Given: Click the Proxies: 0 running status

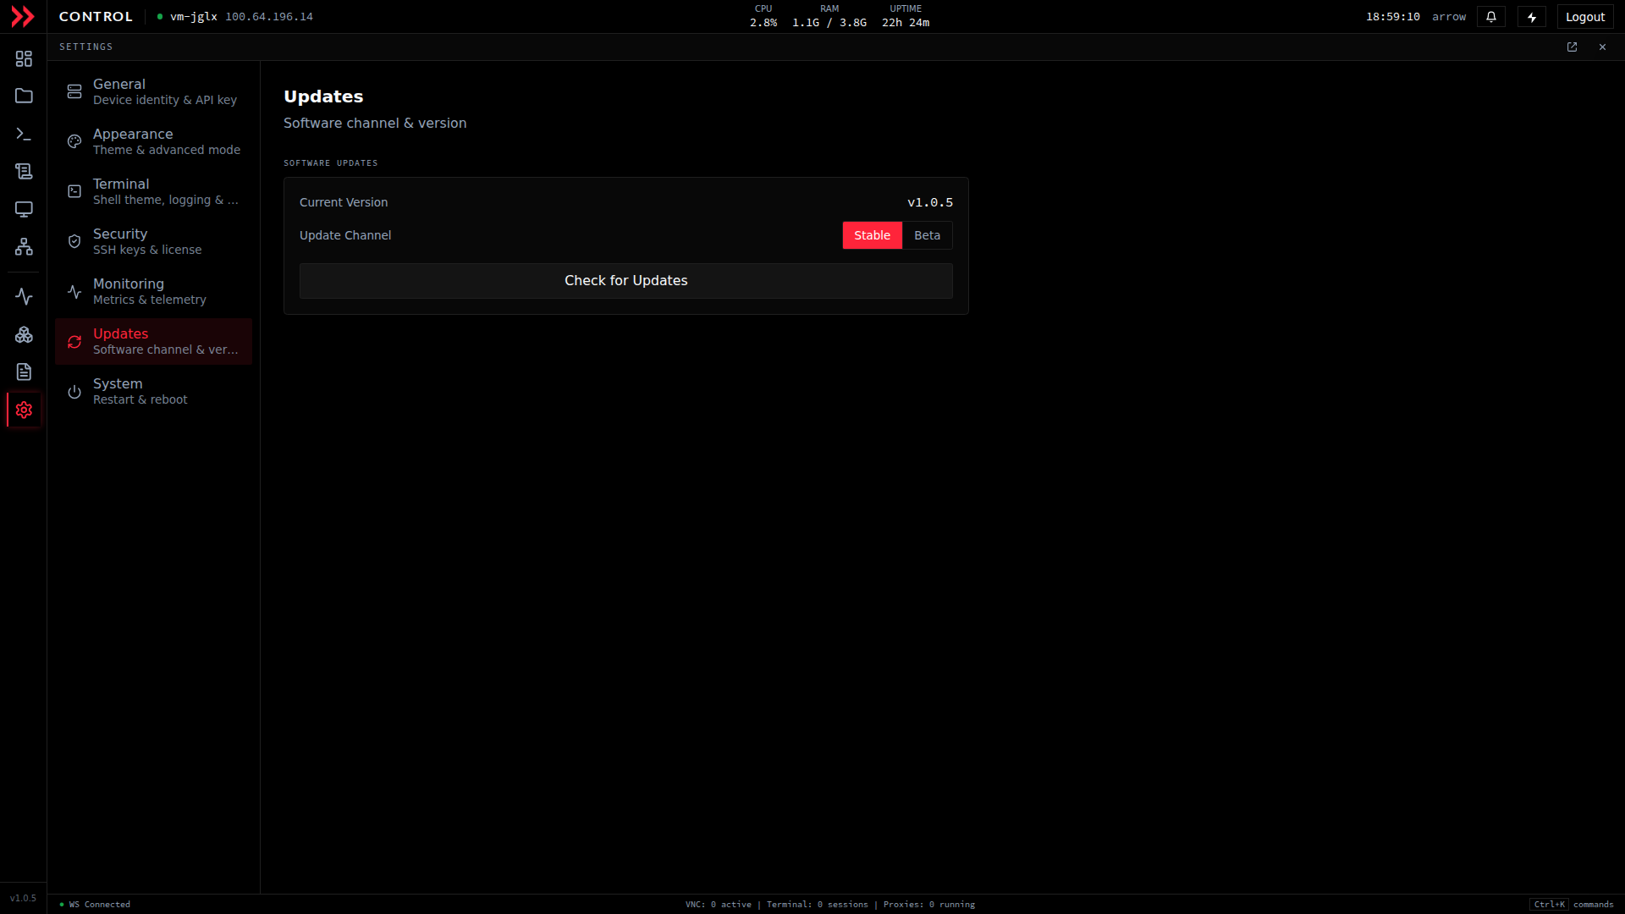Looking at the screenshot, I should pyautogui.click(x=929, y=904).
